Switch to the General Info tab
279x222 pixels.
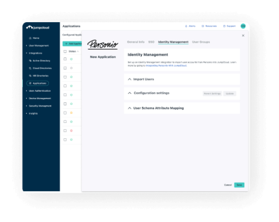[136, 42]
